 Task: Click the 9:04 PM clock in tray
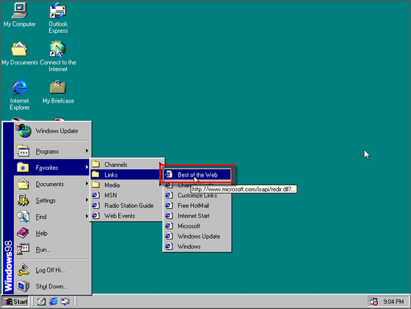[x=393, y=302]
